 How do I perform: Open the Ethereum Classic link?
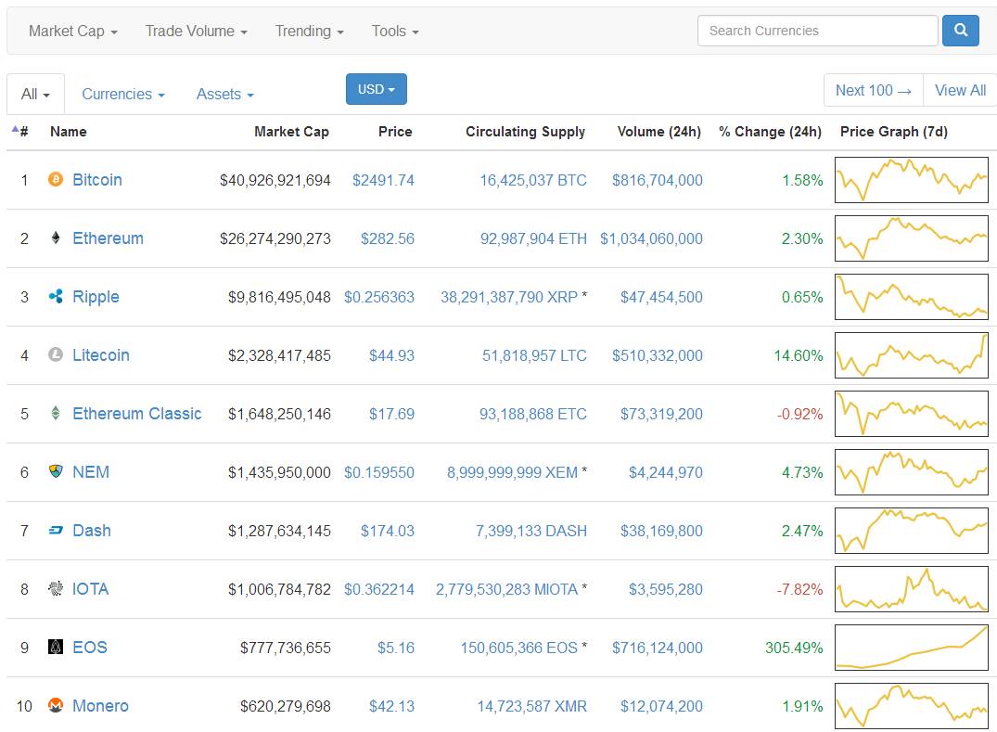pyautogui.click(x=136, y=414)
